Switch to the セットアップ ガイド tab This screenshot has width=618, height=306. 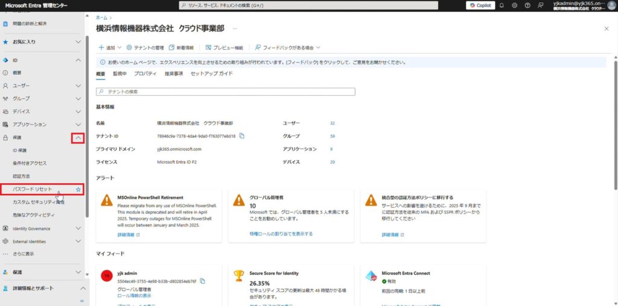[x=212, y=74]
